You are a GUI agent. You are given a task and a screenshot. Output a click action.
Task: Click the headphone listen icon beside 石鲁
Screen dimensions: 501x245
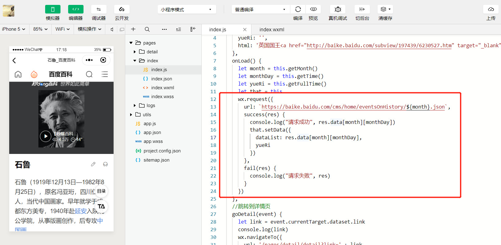(105, 164)
